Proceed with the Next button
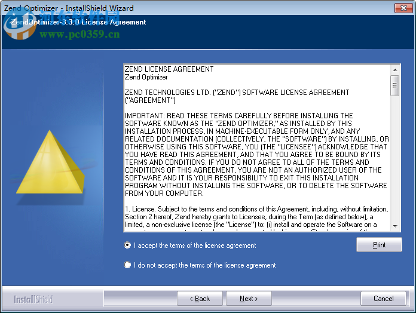416x313 pixels. (249, 299)
